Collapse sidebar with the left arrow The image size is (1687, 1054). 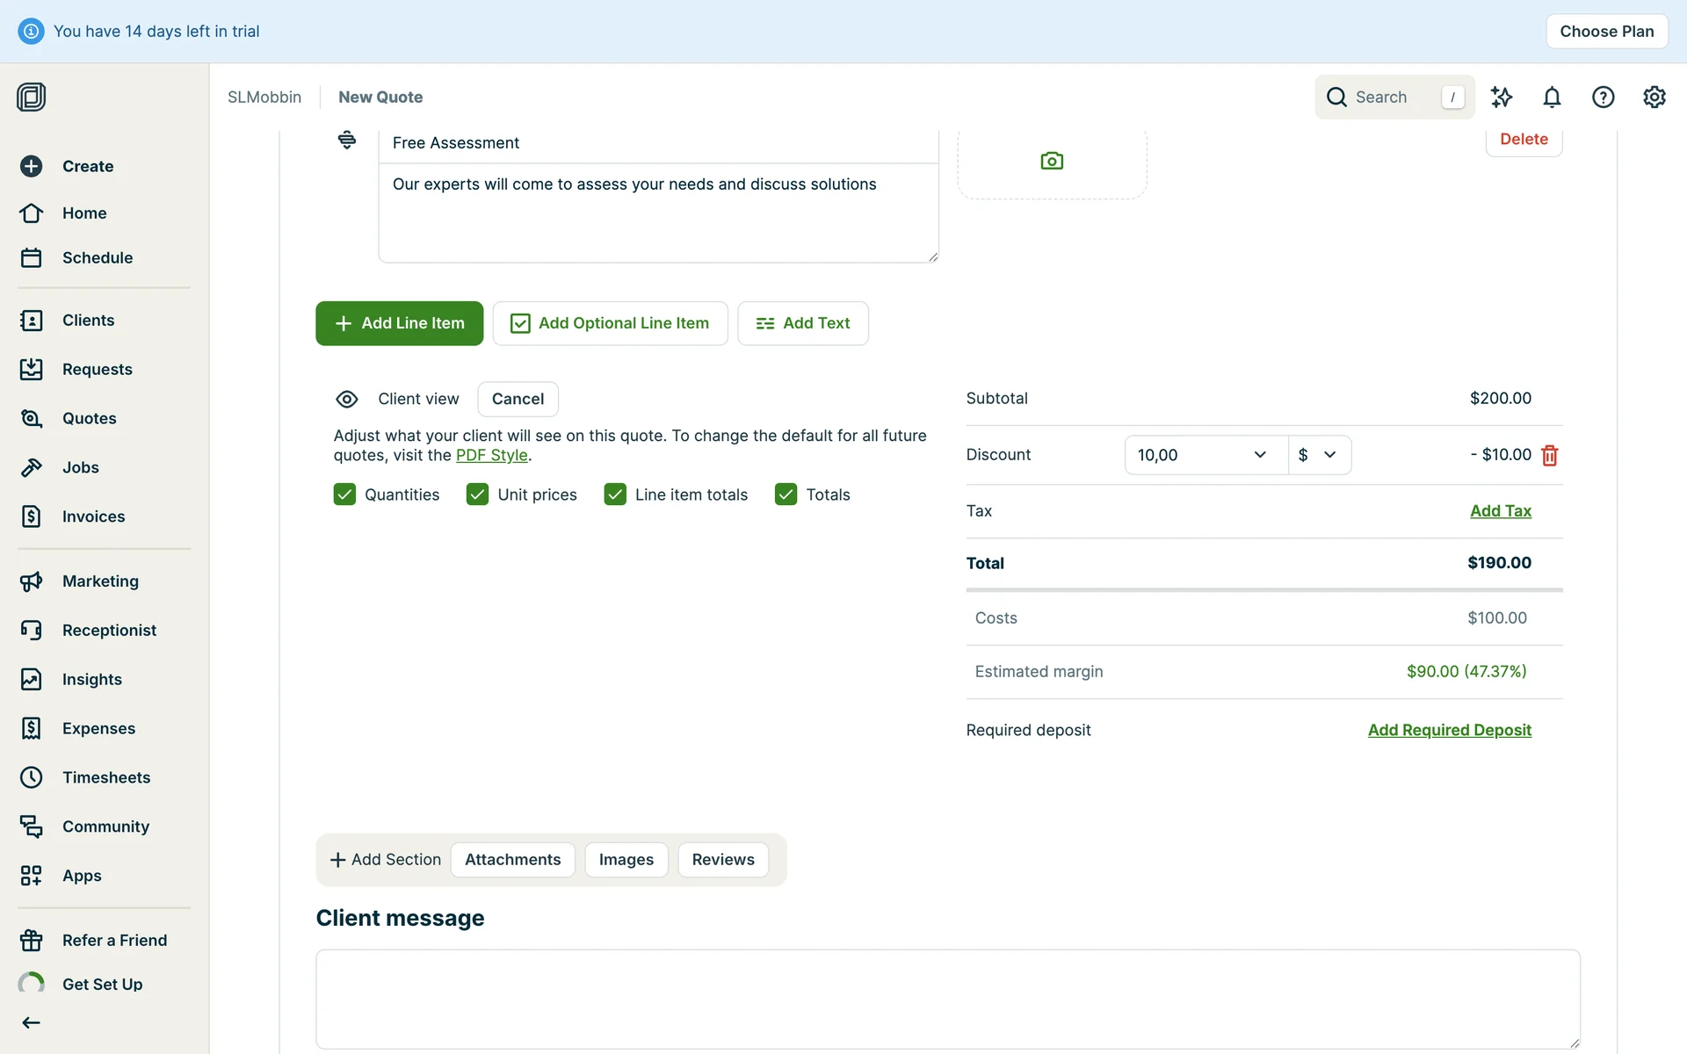tap(32, 1022)
